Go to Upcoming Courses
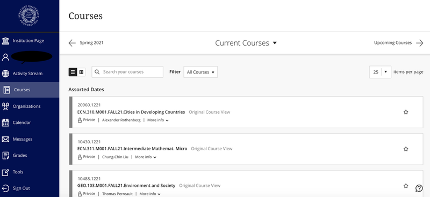The image size is (430, 197). coord(398,43)
